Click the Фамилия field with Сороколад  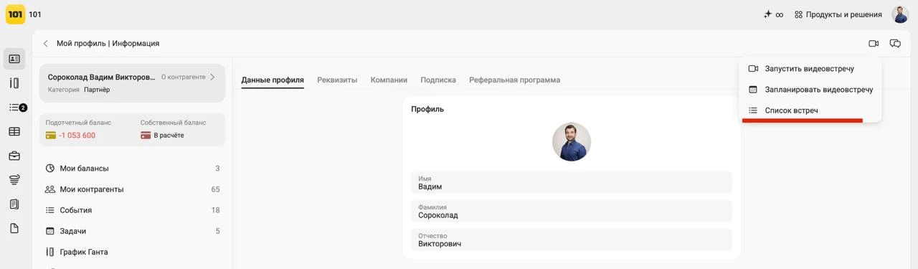[x=572, y=211]
